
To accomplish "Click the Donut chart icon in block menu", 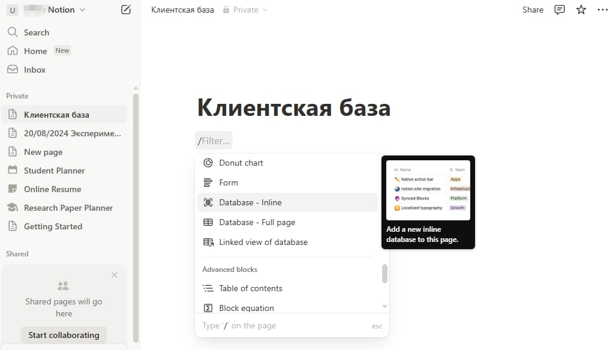I will coord(208,163).
